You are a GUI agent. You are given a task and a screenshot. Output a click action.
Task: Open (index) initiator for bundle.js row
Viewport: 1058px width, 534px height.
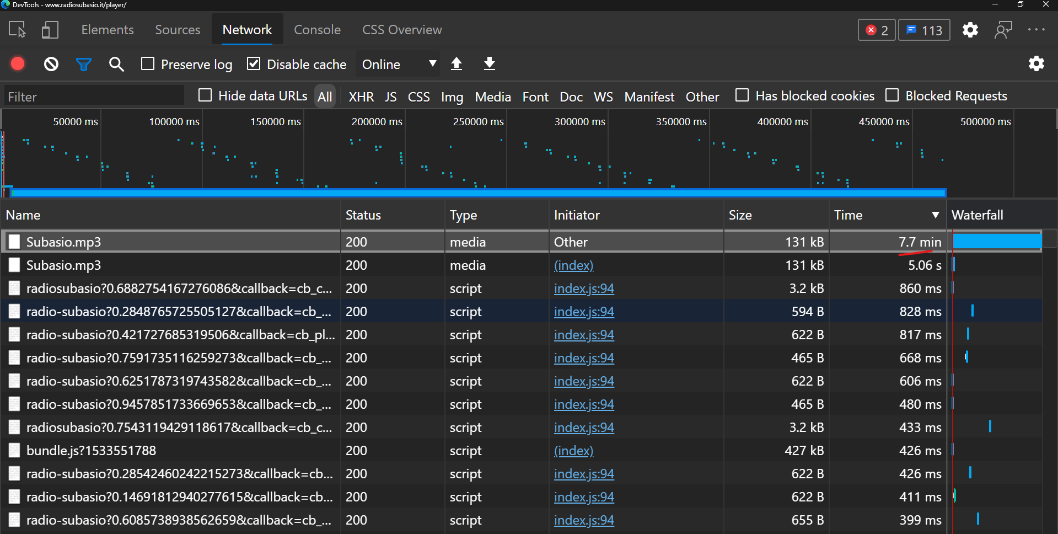(x=574, y=451)
